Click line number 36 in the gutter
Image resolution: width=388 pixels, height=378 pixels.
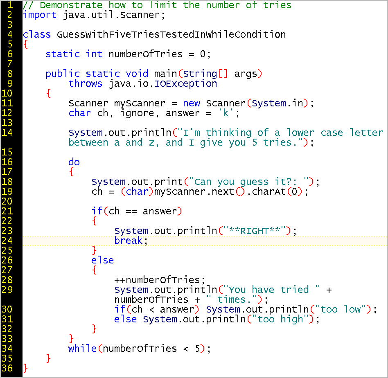coord(7,368)
